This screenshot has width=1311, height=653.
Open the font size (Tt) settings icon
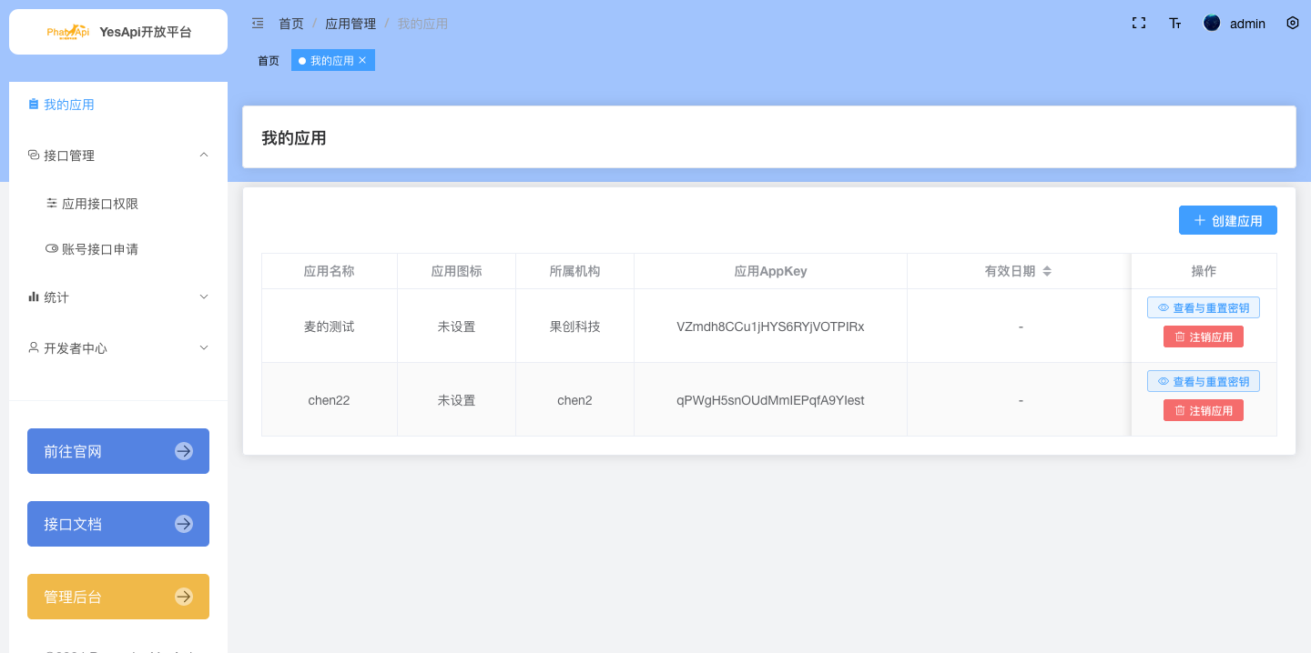[1174, 23]
